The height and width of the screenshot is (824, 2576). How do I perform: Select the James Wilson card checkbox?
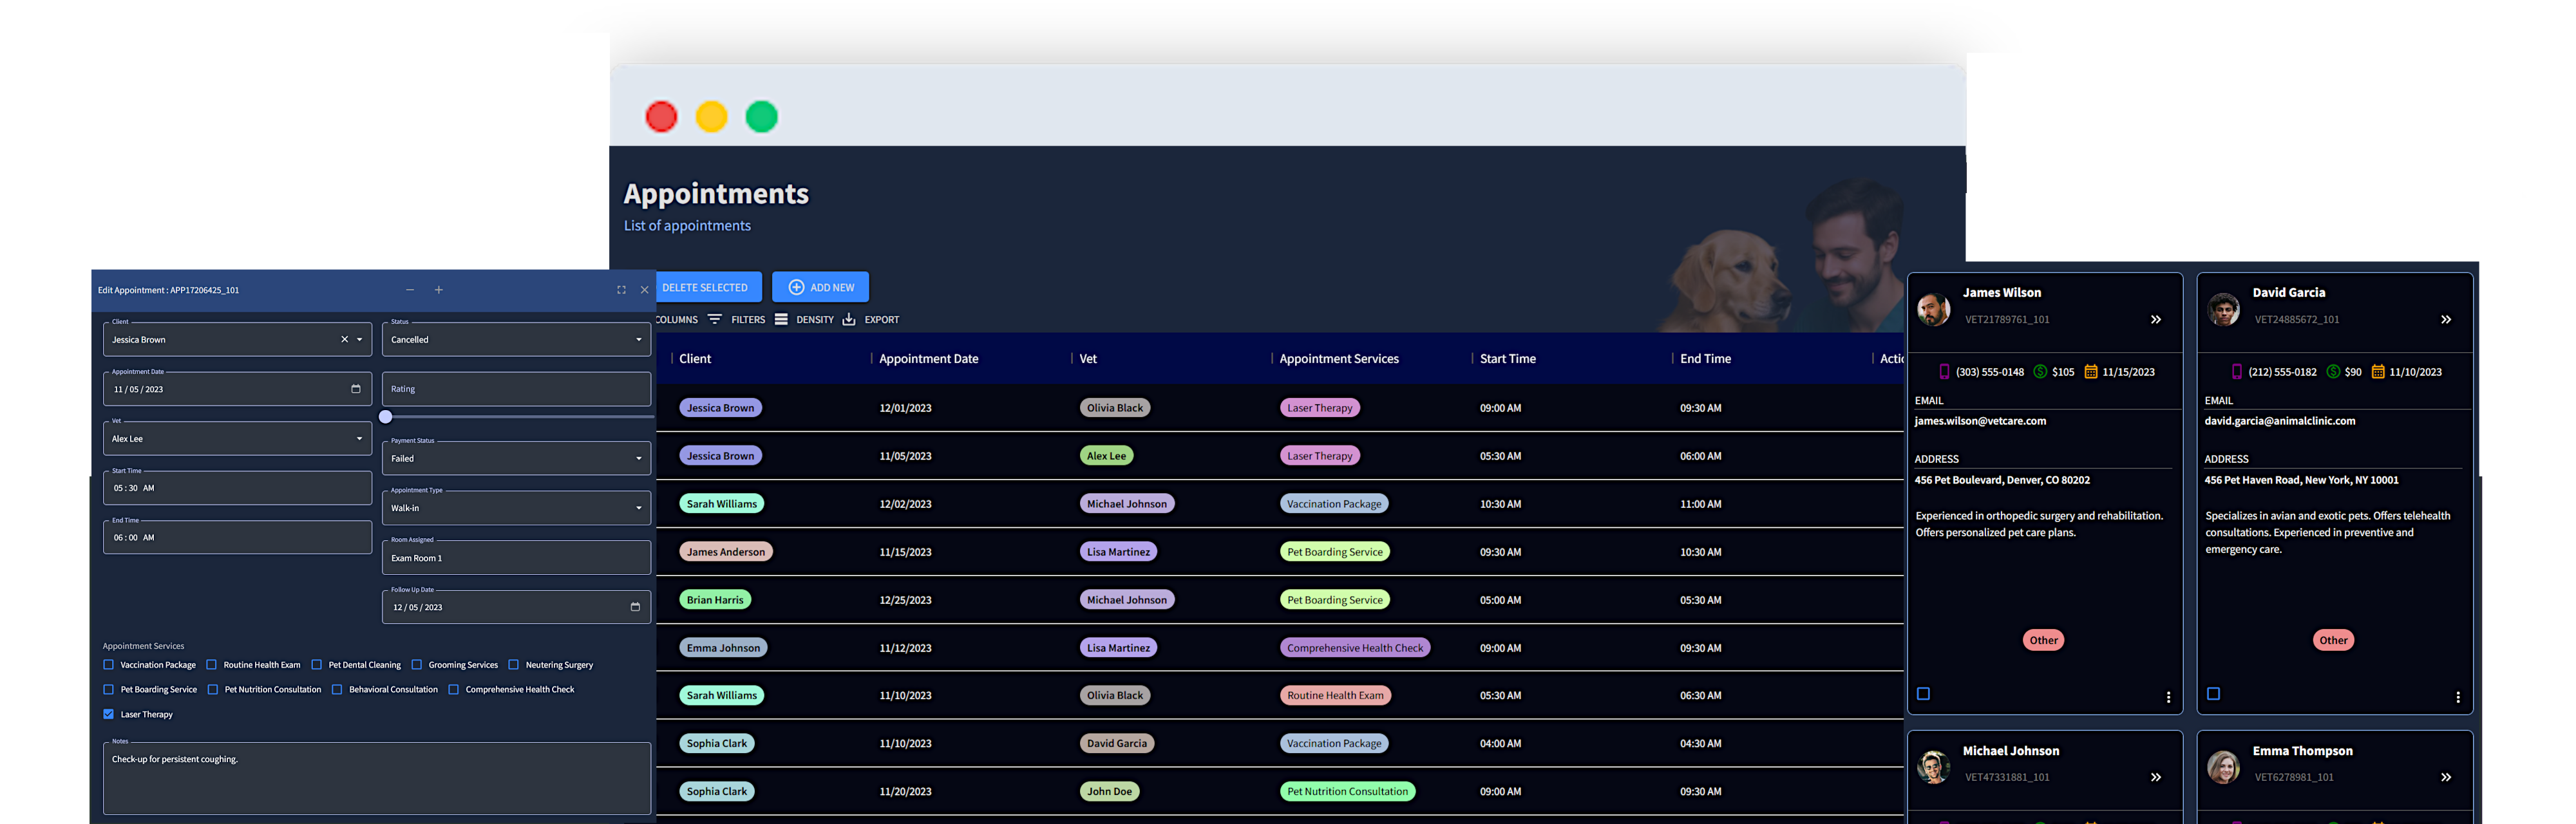pos(1923,693)
